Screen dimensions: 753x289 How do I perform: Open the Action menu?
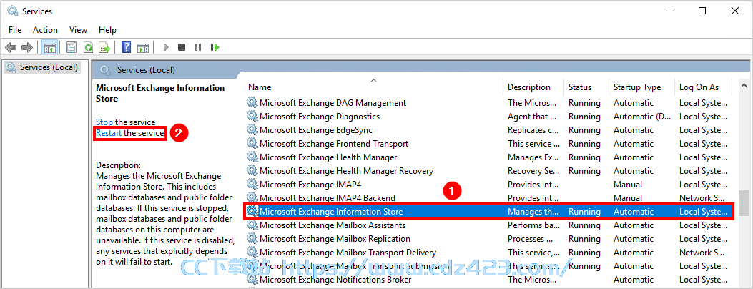coord(45,30)
